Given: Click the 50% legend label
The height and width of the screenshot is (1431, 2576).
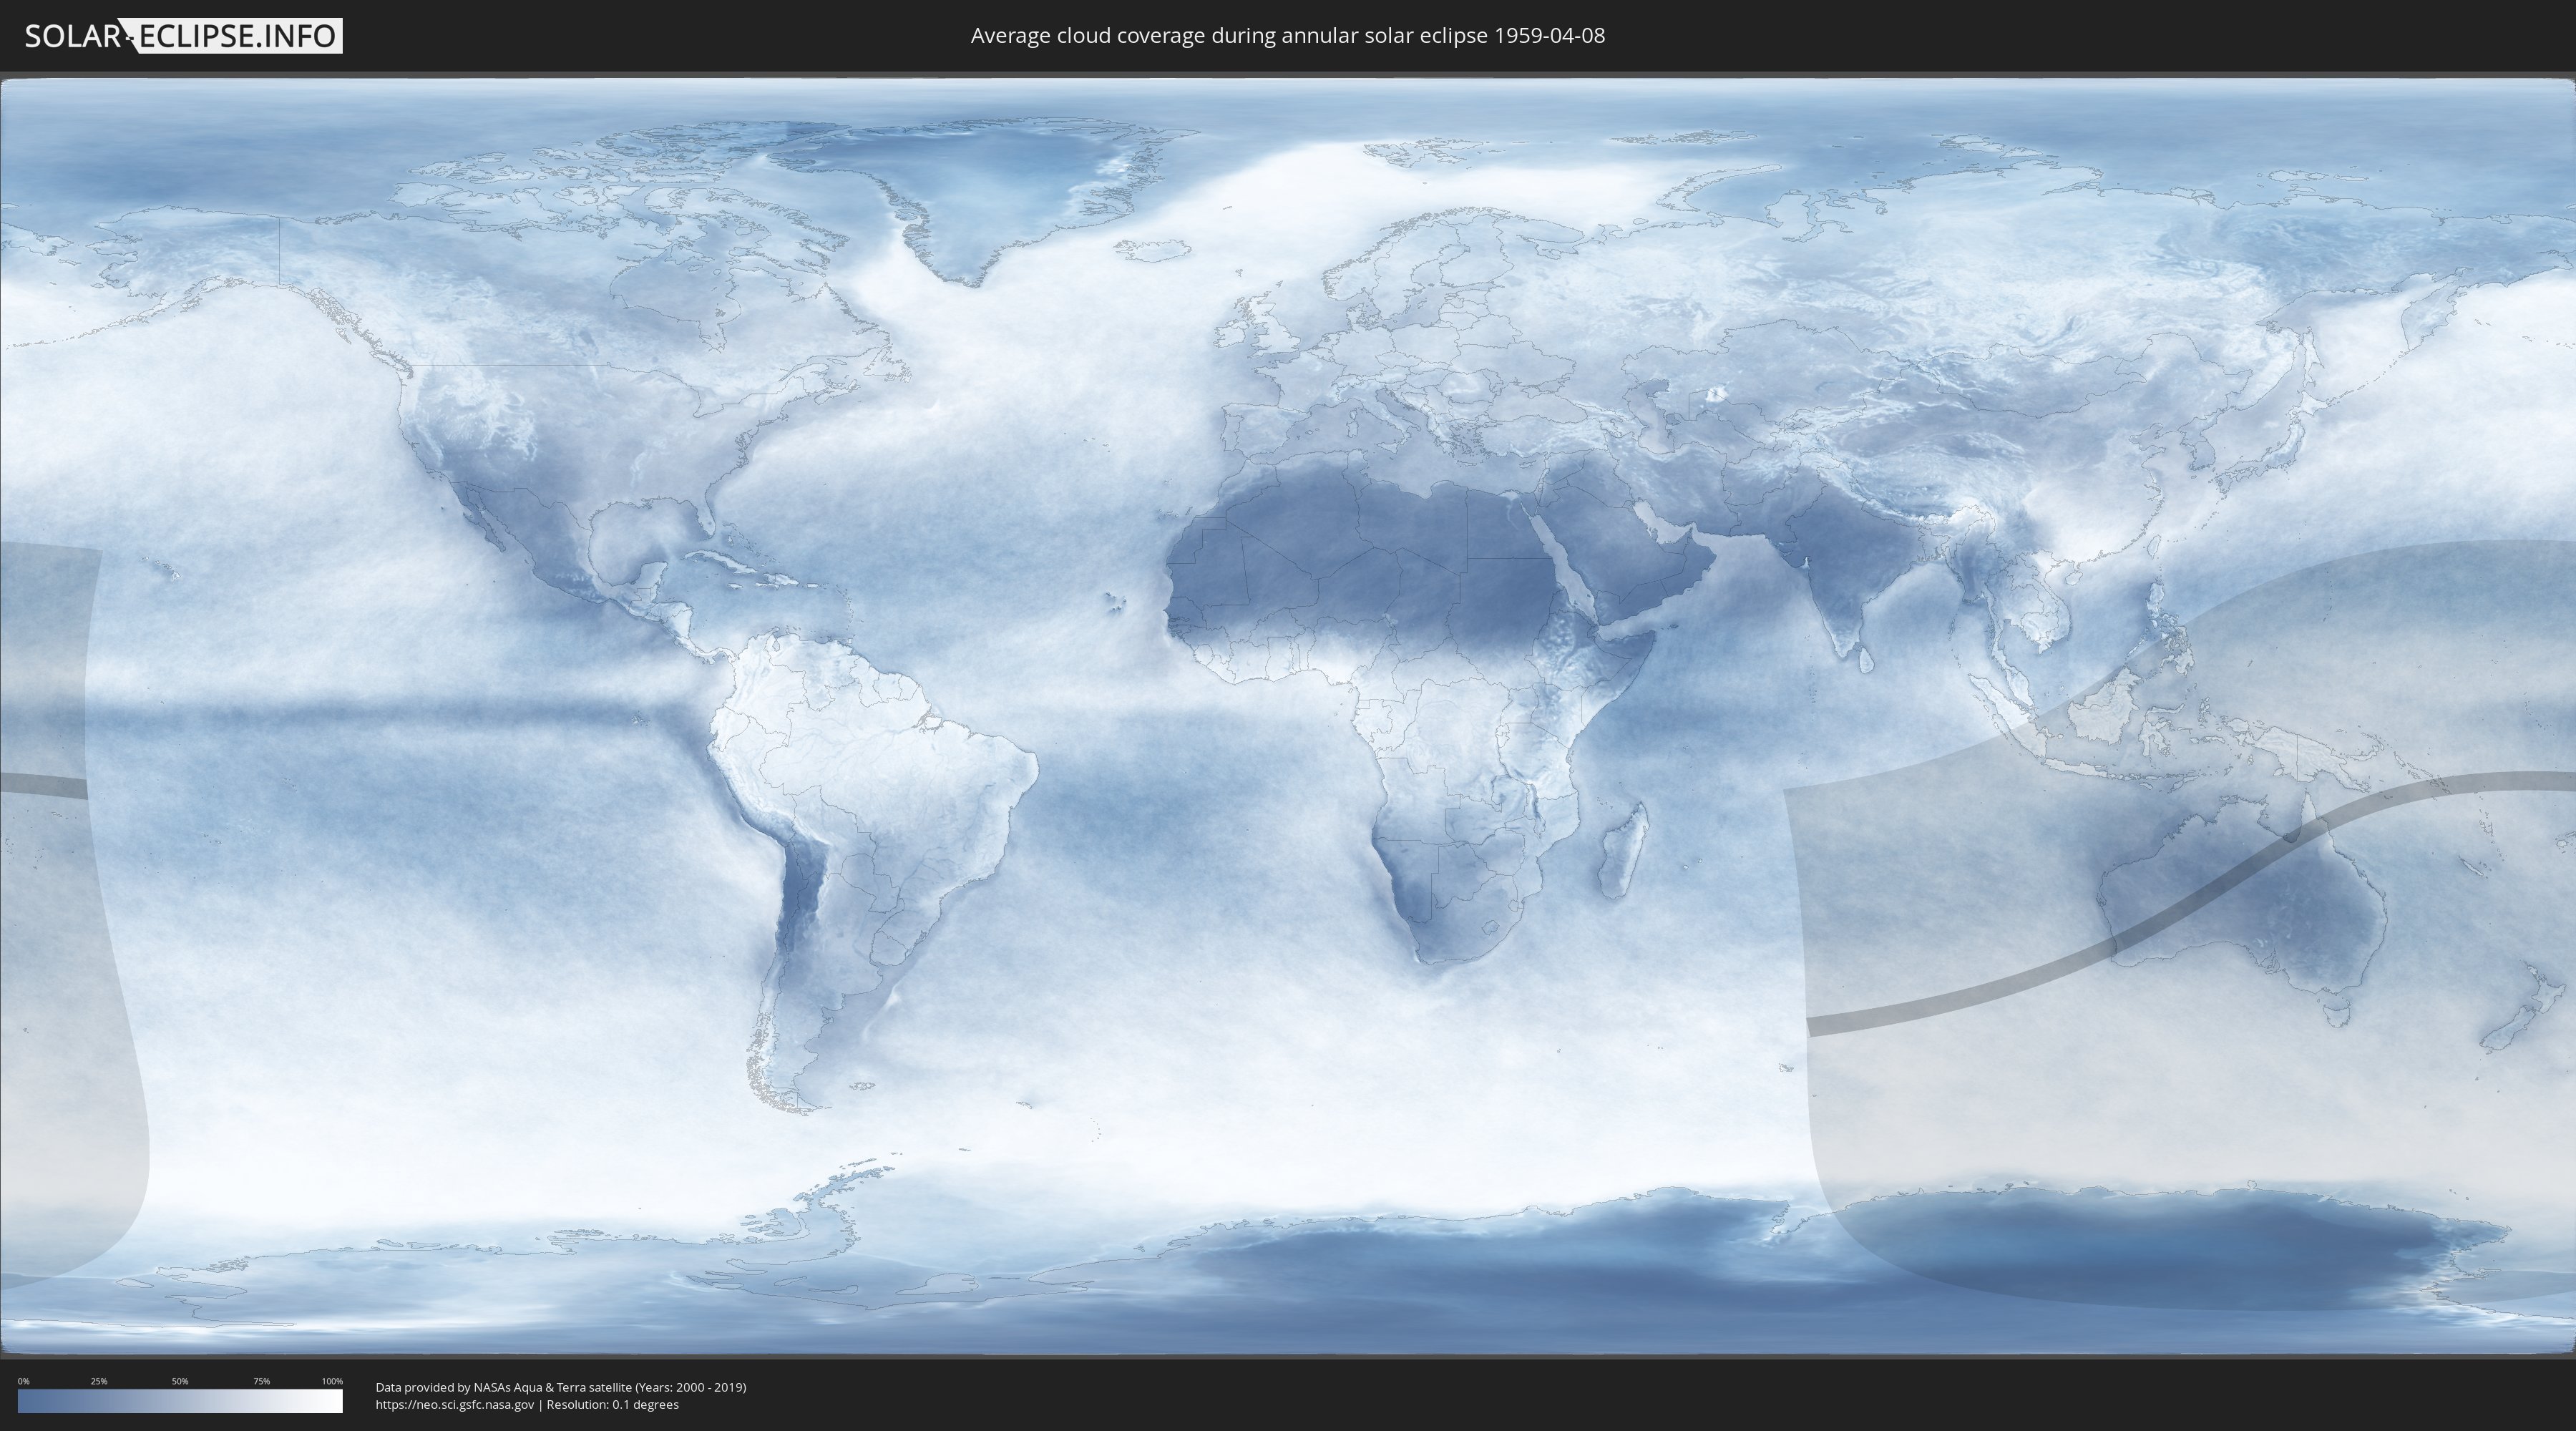Looking at the screenshot, I should pyautogui.click(x=180, y=1381).
